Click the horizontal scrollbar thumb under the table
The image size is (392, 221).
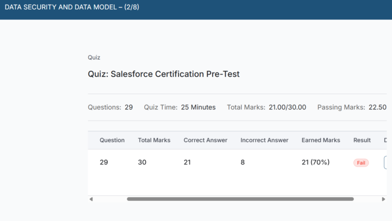[240, 199]
